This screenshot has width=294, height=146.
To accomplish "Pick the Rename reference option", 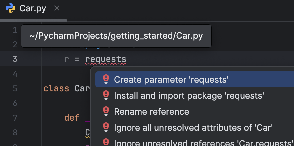I will pos(151,111).
